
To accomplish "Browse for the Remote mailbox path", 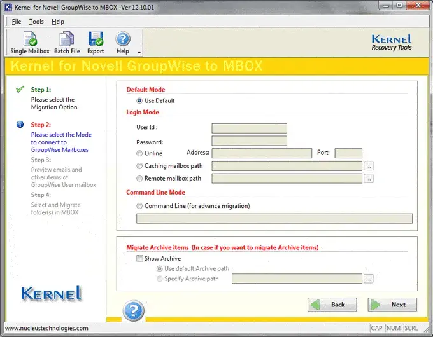I will click(x=369, y=179).
